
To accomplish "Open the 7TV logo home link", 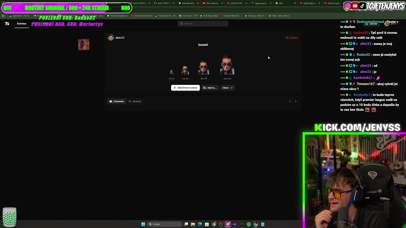I will pyautogui.click(x=7, y=24).
